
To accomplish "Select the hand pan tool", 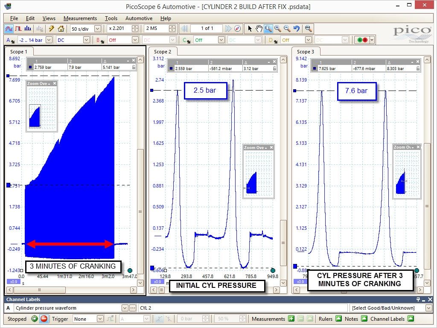I will click(259, 29).
